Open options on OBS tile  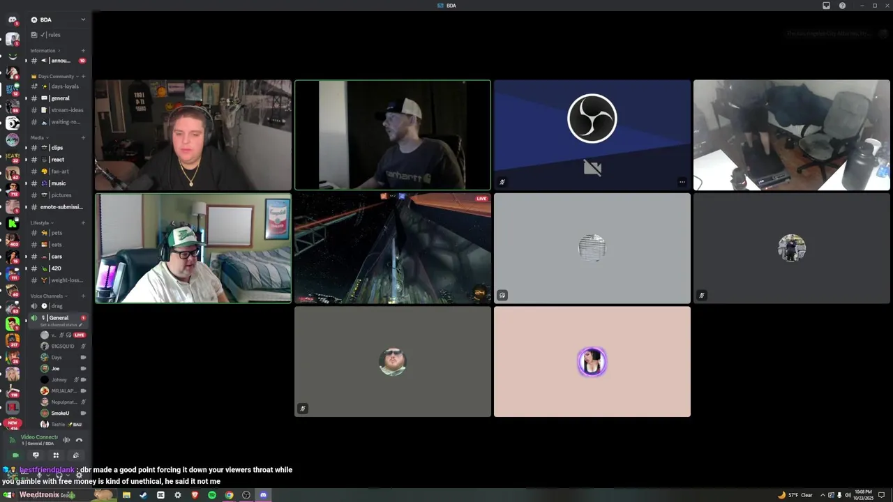682,182
